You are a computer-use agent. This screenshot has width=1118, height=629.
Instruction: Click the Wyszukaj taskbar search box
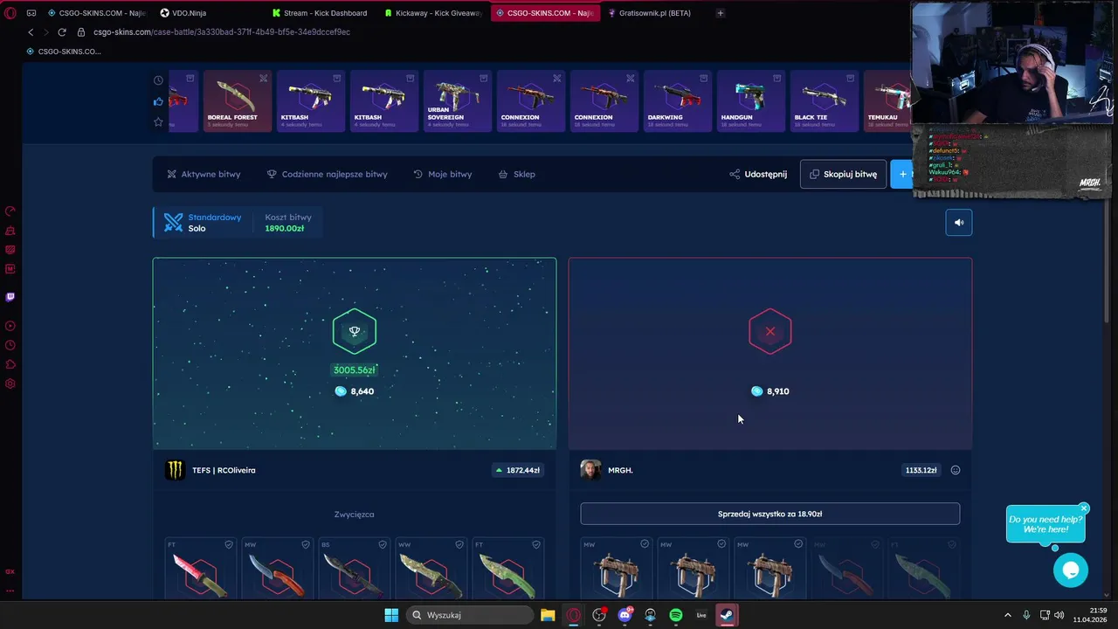470,615
